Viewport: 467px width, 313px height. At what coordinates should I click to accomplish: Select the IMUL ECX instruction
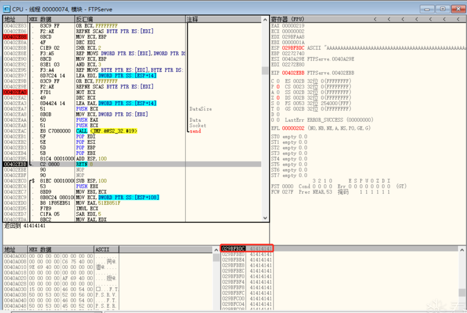[x=87, y=209]
